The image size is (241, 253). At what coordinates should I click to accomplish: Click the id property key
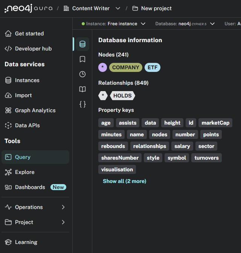(x=191, y=123)
